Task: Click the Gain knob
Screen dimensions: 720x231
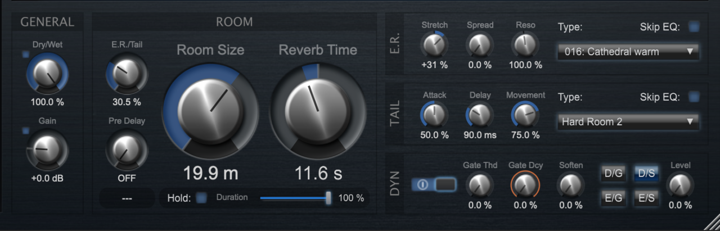Action: coord(48,150)
